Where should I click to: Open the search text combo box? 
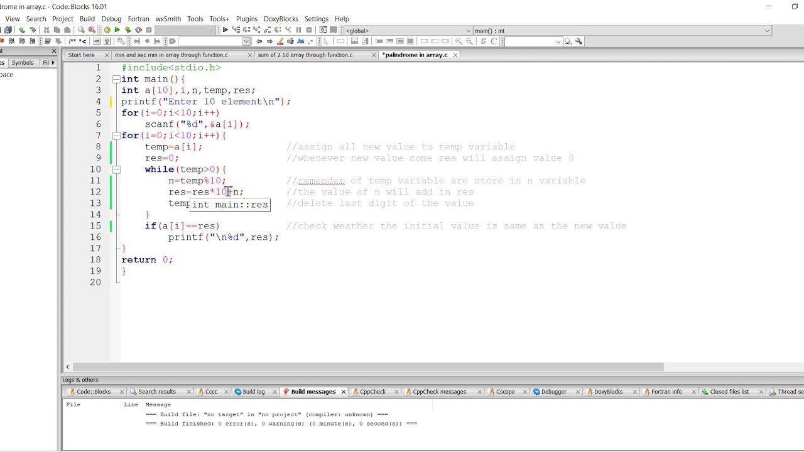point(214,41)
